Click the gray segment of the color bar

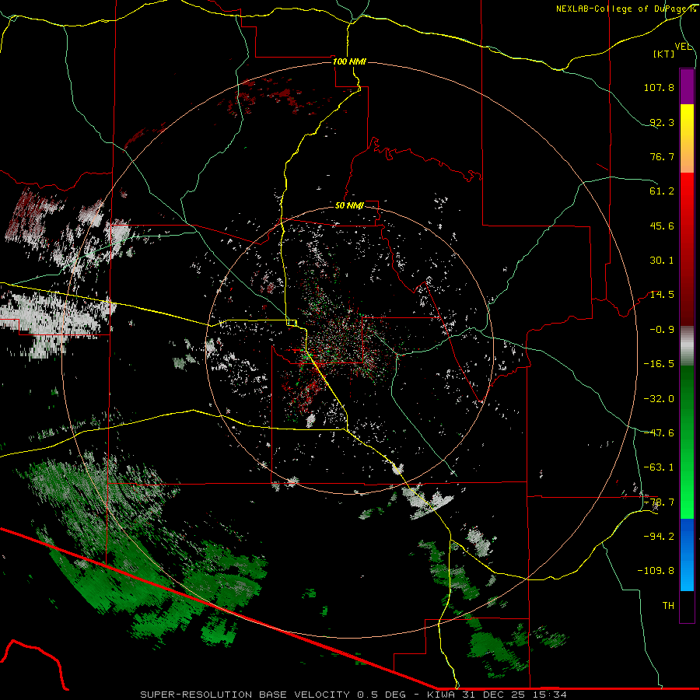[687, 345]
